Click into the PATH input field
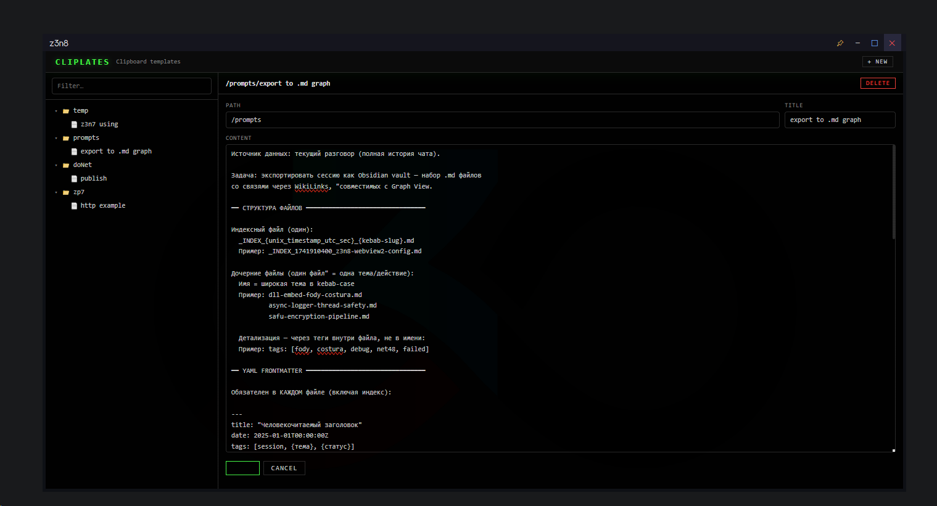 [x=502, y=120]
